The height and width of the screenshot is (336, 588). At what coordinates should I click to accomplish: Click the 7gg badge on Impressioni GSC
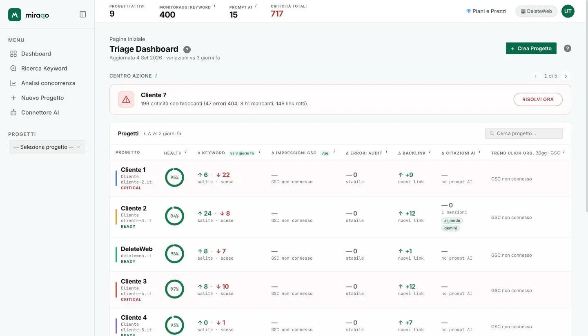(325, 153)
